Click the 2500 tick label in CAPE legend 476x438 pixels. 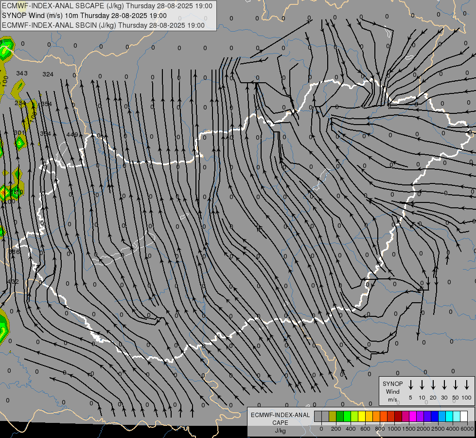tap(438, 429)
